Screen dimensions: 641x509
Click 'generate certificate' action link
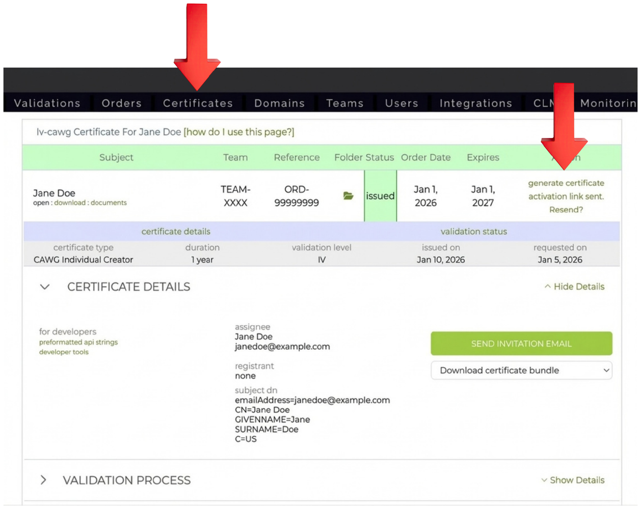(x=566, y=183)
